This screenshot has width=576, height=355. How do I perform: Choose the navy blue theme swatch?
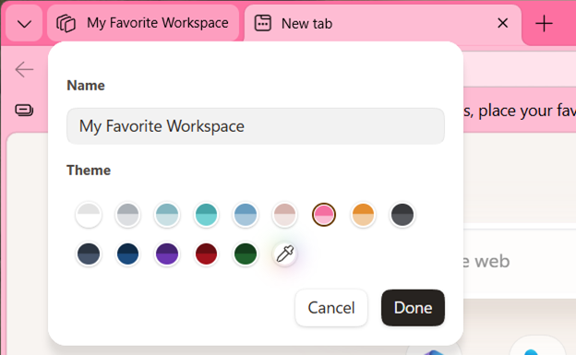(x=127, y=254)
